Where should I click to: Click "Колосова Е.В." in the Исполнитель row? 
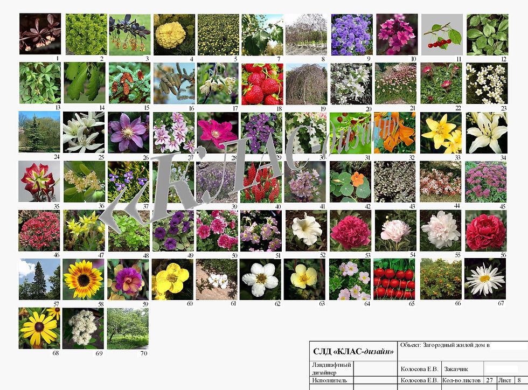coord(419,380)
